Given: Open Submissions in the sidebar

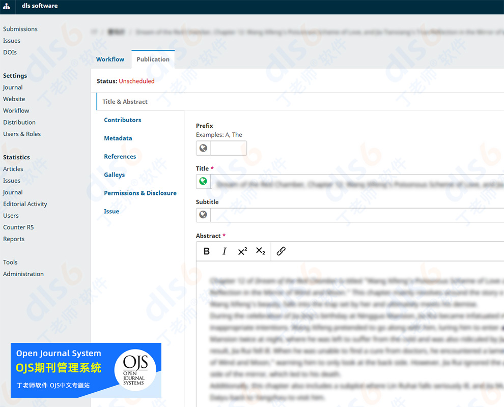Looking at the screenshot, I should pos(20,29).
